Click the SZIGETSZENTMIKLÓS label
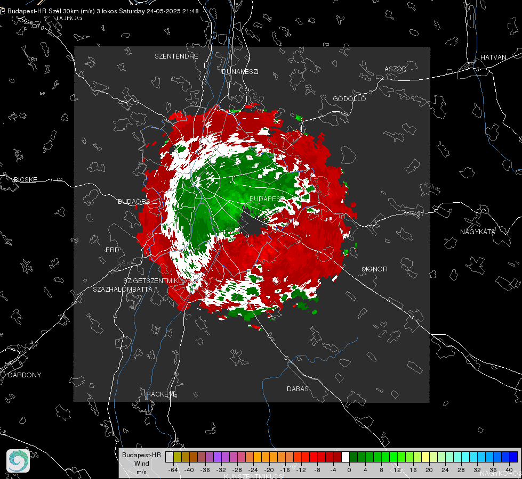This screenshot has width=522, height=479. click(x=156, y=281)
